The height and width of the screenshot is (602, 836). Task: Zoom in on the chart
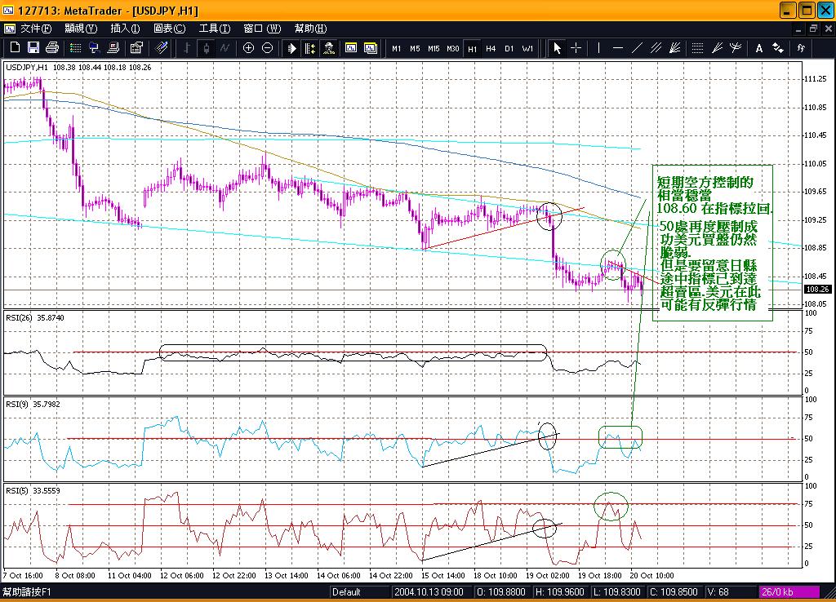(248, 47)
